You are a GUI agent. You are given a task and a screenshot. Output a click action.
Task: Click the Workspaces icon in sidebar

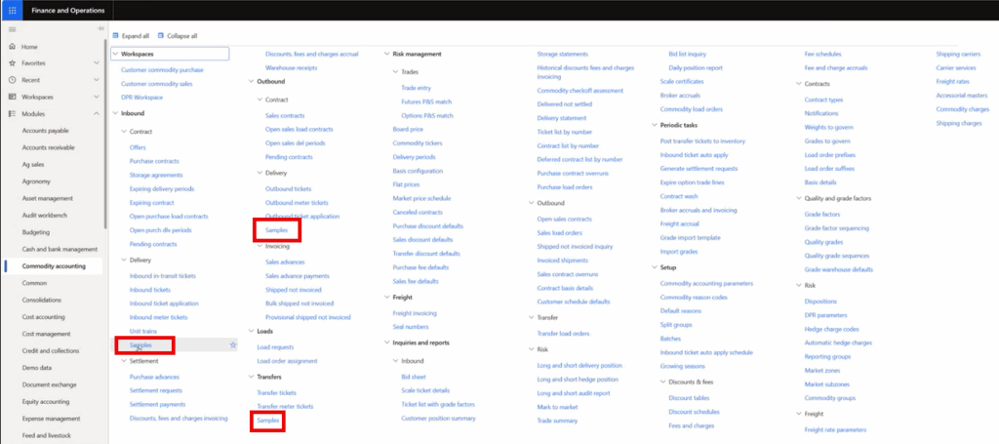click(12, 98)
